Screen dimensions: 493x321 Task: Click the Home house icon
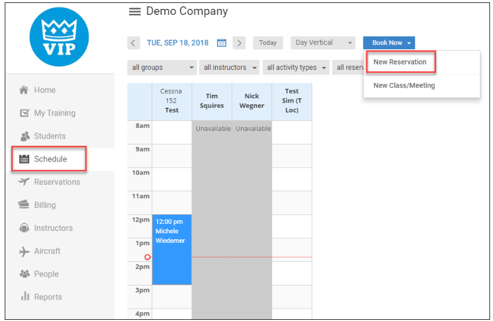pos(24,90)
